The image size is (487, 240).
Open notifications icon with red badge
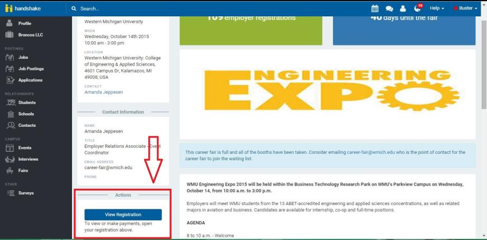click(x=418, y=8)
